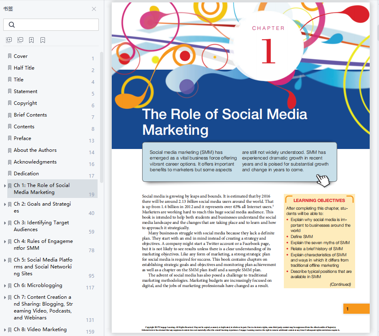The height and width of the screenshot is (336, 379).
Task: Expand all bookmarks icon
Action: (x=9, y=40)
